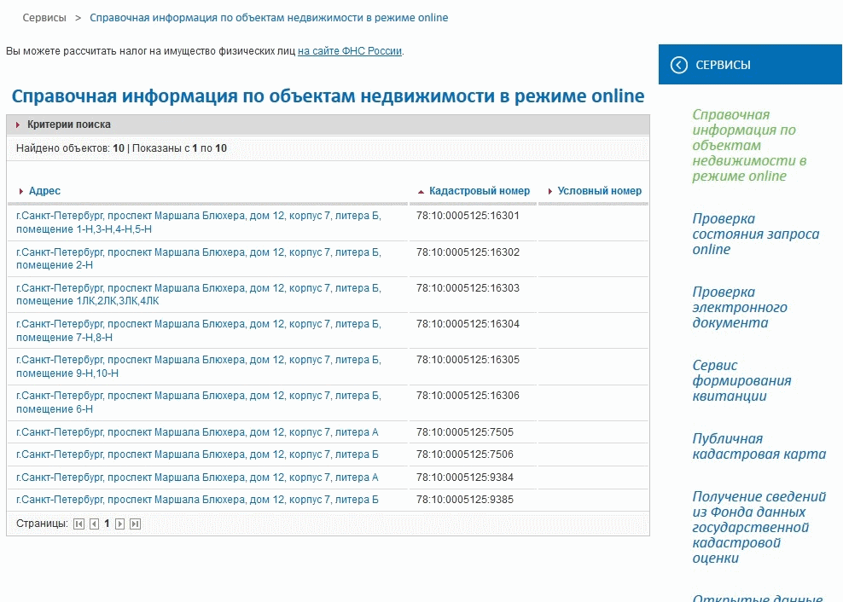Select the address with помещение 1ЛК,2ЛК,3ЛК,4ЛК
Screen dimensions: 843x602
pos(198,294)
